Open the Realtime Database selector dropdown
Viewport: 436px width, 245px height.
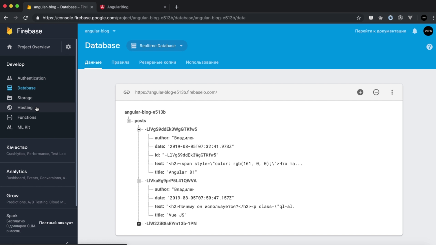[157, 46]
